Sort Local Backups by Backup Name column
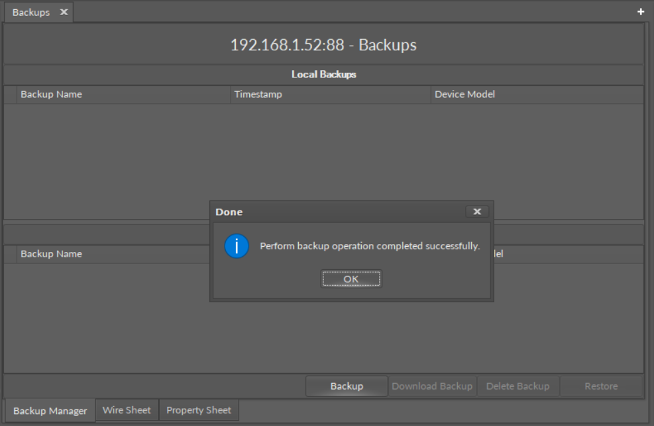Image resolution: width=654 pixels, height=426 pixels. coord(51,95)
